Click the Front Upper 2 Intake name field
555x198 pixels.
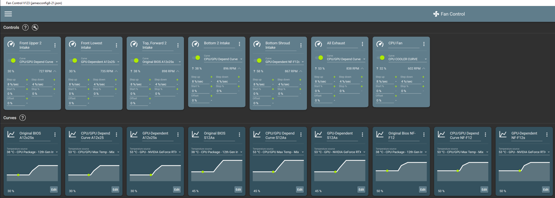point(35,45)
